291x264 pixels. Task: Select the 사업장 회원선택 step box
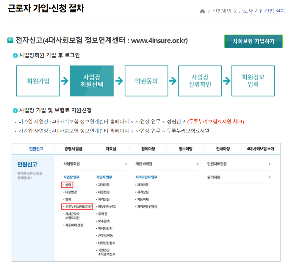[92, 81]
